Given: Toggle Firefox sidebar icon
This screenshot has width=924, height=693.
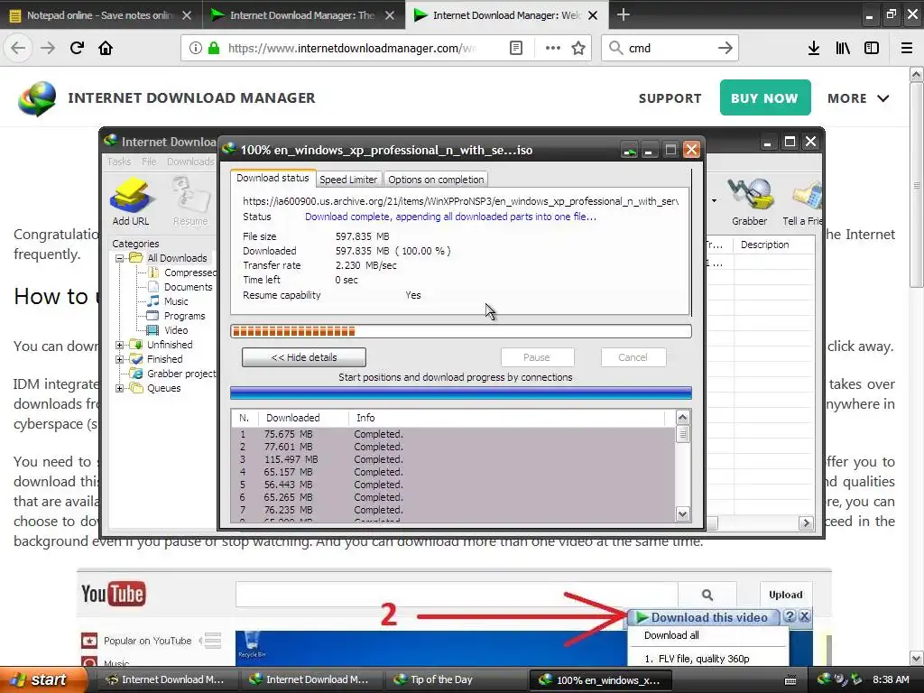Looking at the screenshot, I should pos(872,48).
